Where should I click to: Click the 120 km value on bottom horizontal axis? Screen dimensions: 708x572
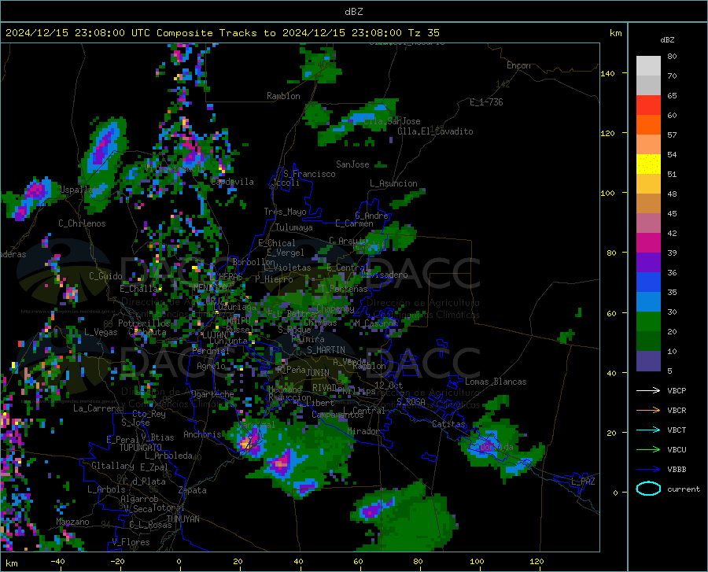(x=537, y=562)
